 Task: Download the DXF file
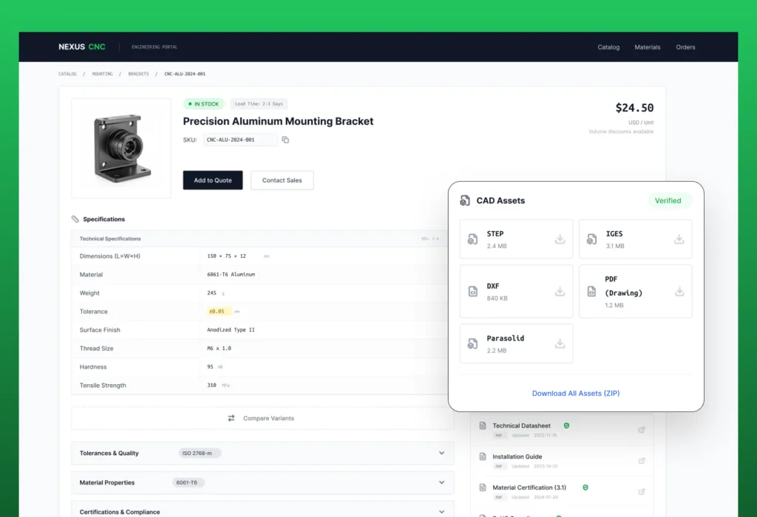click(560, 292)
